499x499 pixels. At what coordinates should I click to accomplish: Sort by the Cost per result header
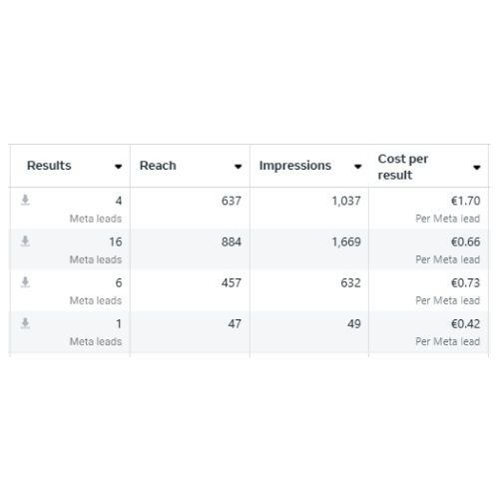click(x=403, y=167)
